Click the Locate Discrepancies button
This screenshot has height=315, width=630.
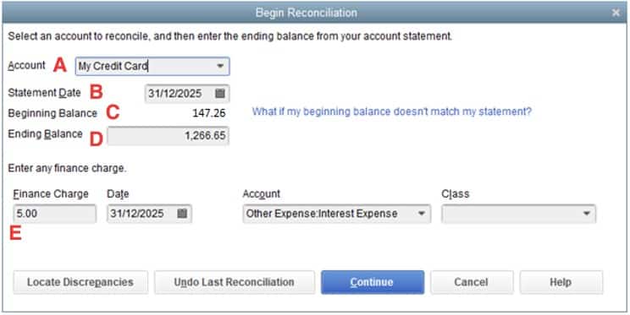[80, 282]
